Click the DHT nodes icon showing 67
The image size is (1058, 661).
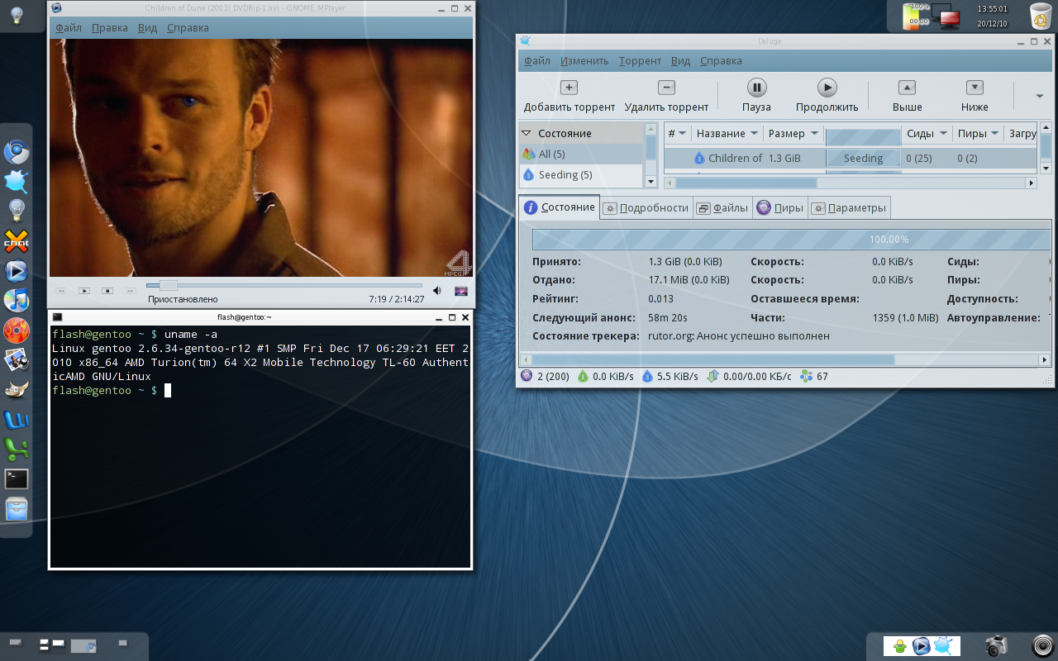point(806,376)
